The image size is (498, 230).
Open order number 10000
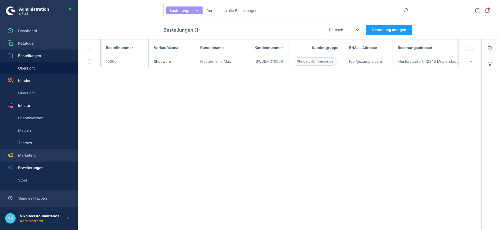111,61
